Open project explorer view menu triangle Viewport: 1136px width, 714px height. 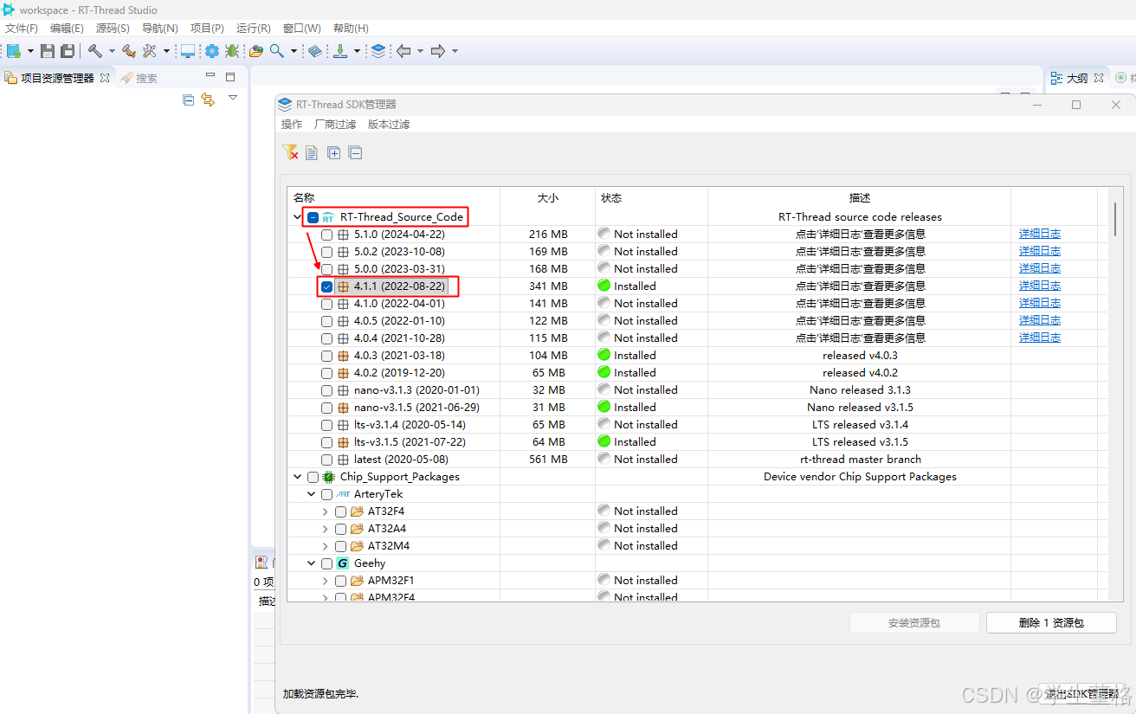[x=232, y=98]
